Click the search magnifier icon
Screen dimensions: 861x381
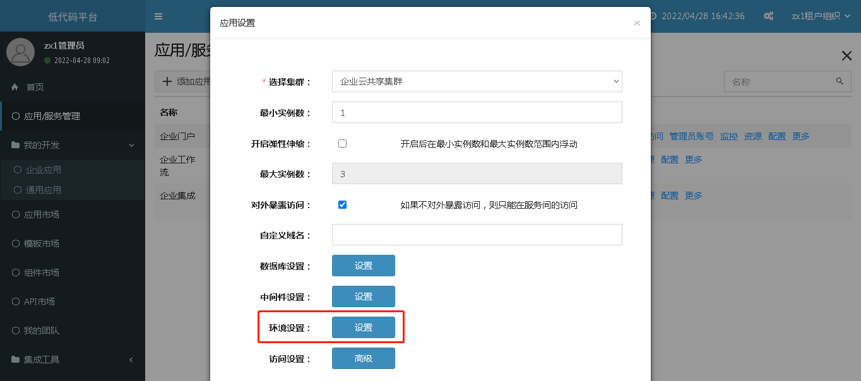pos(839,81)
